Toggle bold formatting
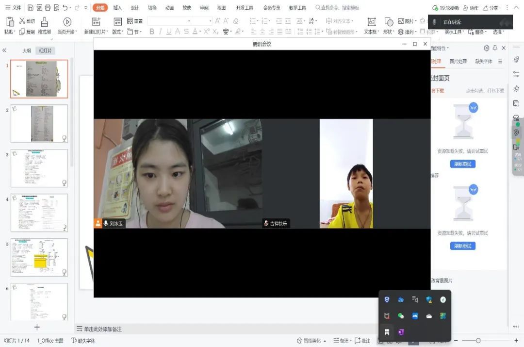Viewport: 524px width, 347px height. point(151,31)
